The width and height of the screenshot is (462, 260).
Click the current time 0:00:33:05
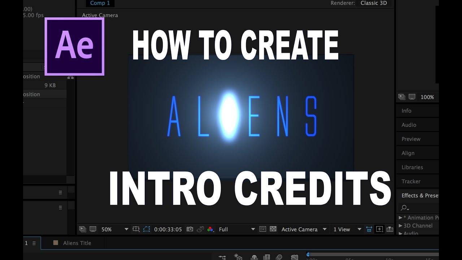coord(168,229)
